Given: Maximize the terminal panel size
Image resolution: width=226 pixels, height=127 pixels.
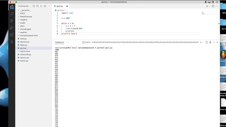Looking at the screenshot, I should click(x=214, y=42).
